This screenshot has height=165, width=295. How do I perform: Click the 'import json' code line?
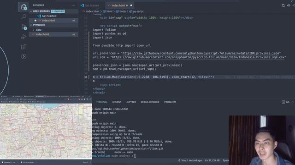click(102, 38)
